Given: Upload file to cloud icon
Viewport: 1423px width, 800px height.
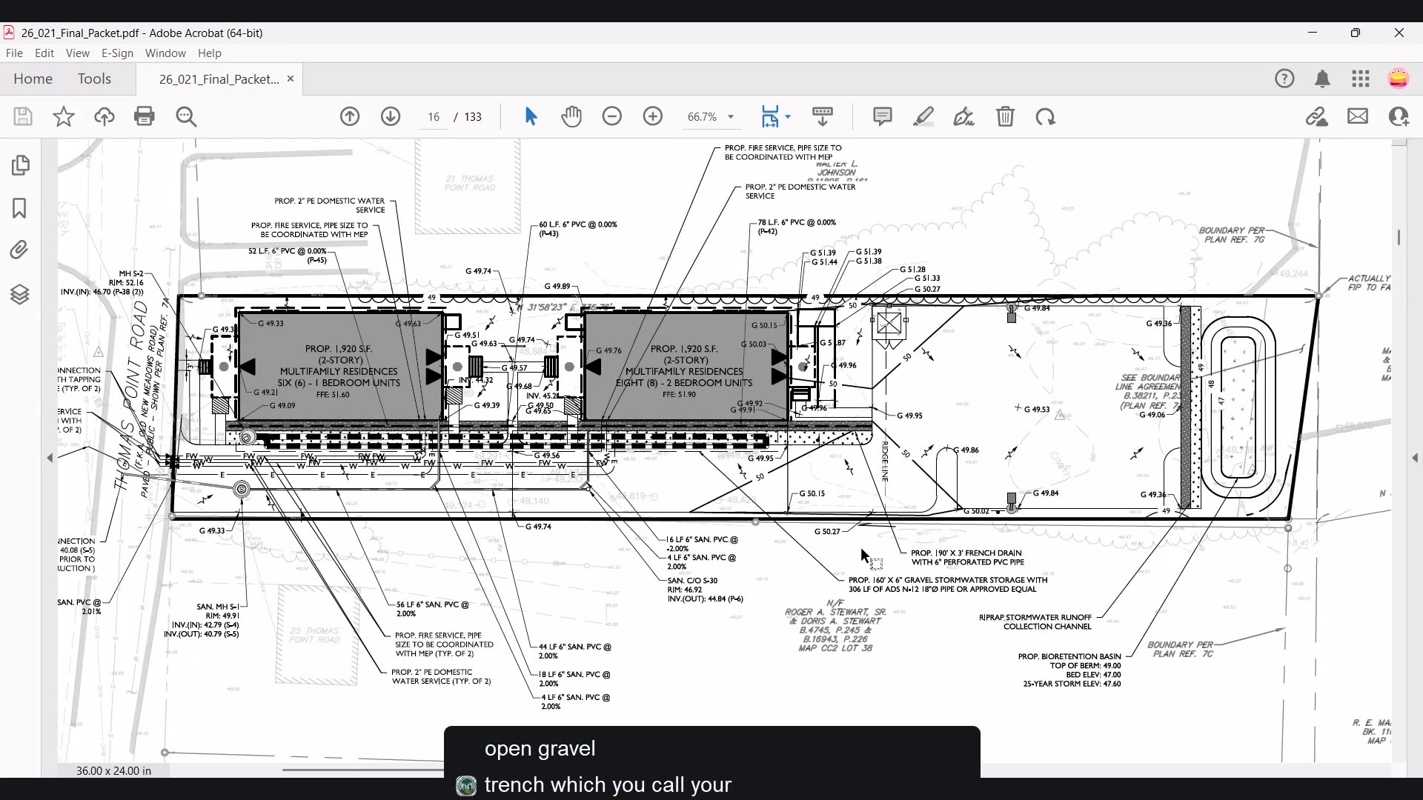Looking at the screenshot, I should click(x=105, y=116).
